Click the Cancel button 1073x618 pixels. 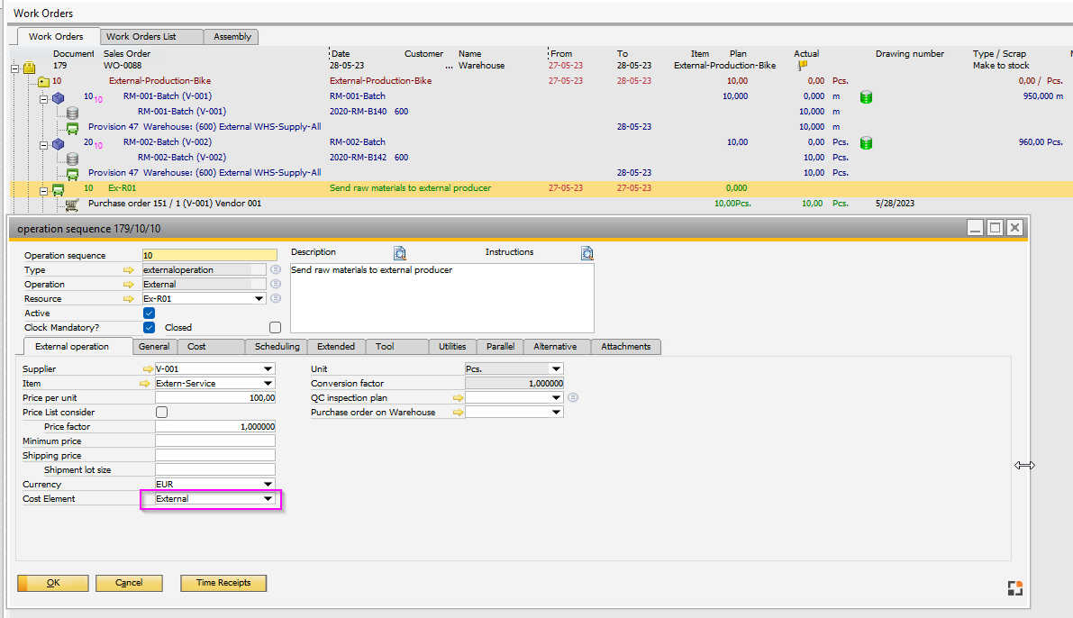coord(129,583)
